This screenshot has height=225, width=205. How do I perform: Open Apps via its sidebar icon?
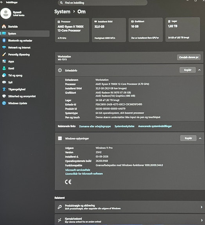4,61
